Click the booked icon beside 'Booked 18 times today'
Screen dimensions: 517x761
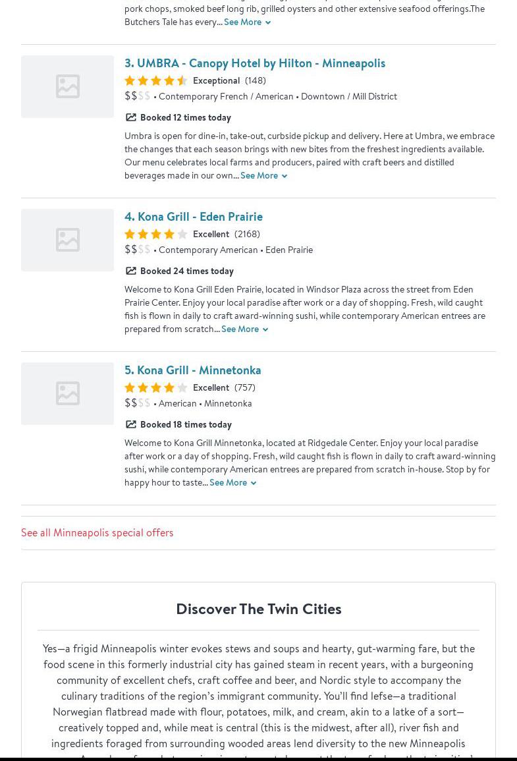(131, 425)
